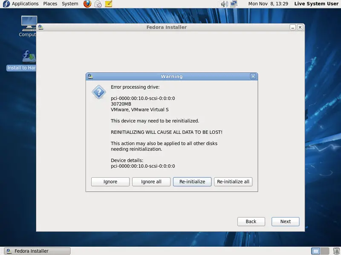The height and width of the screenshot is (255, 341).
Task: Open the volume control icon
Action: pos(224,4)
